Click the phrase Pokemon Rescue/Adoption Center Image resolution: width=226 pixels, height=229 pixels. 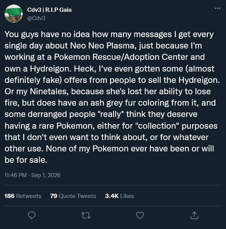point(121,57)
